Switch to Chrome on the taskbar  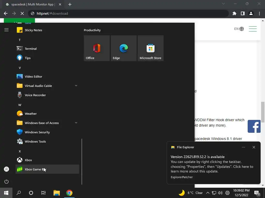(69, 193)
